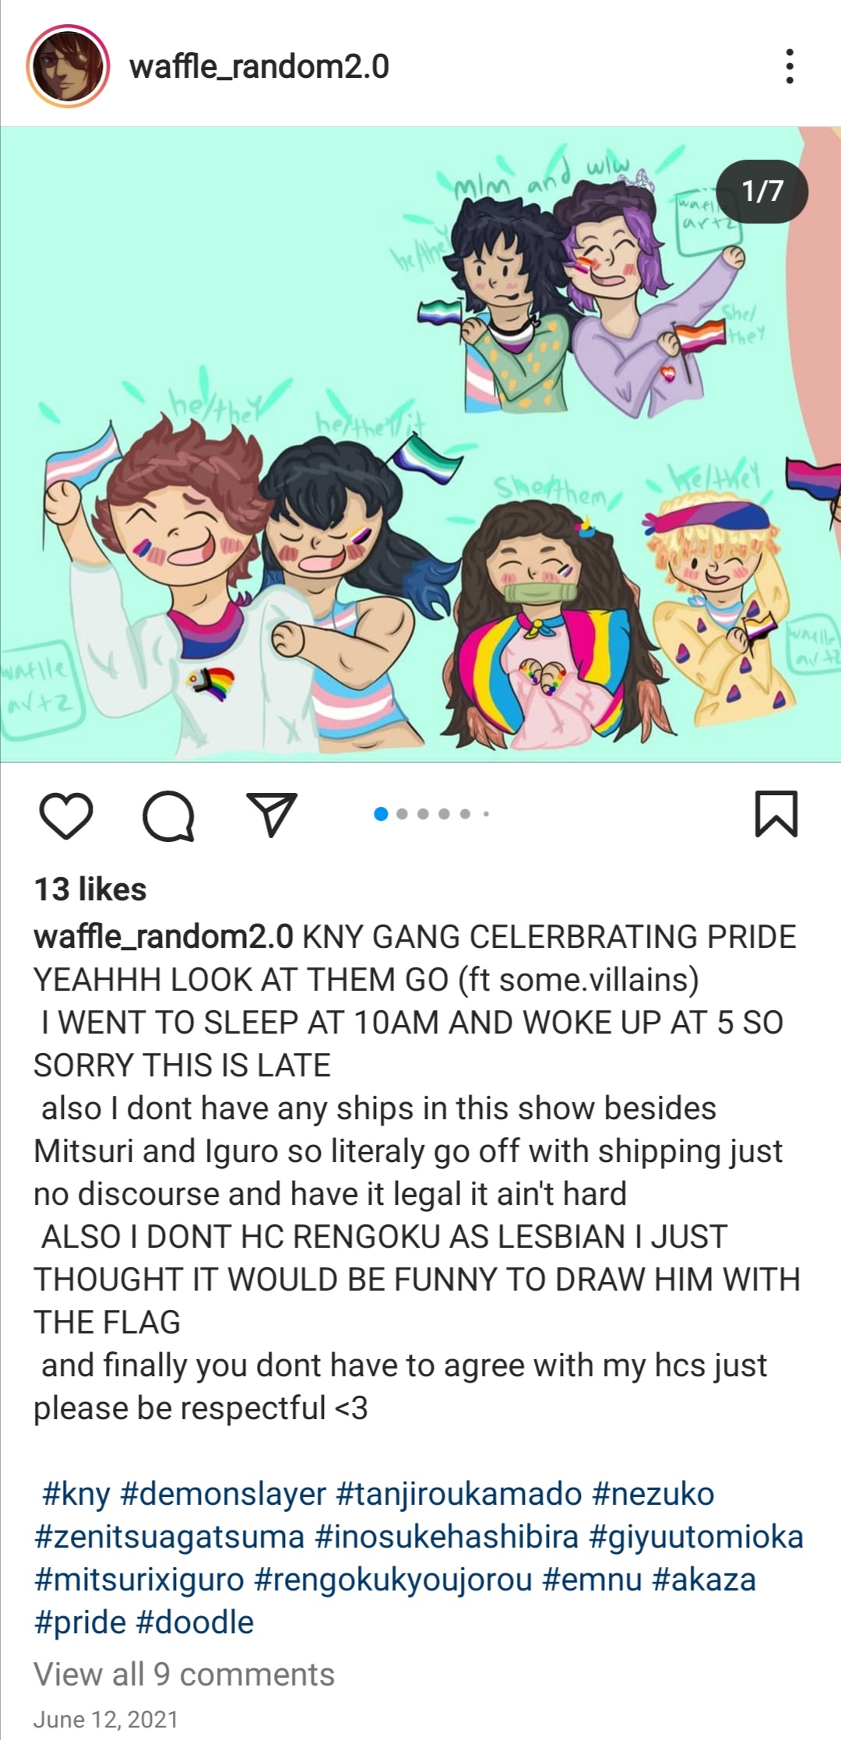
Task: Save post with bookmark icon
Action: [x=776, y=814]
